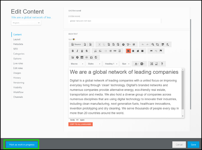Toggle Italic formatting
202x150 pixels.
click(x=77, y=51)
